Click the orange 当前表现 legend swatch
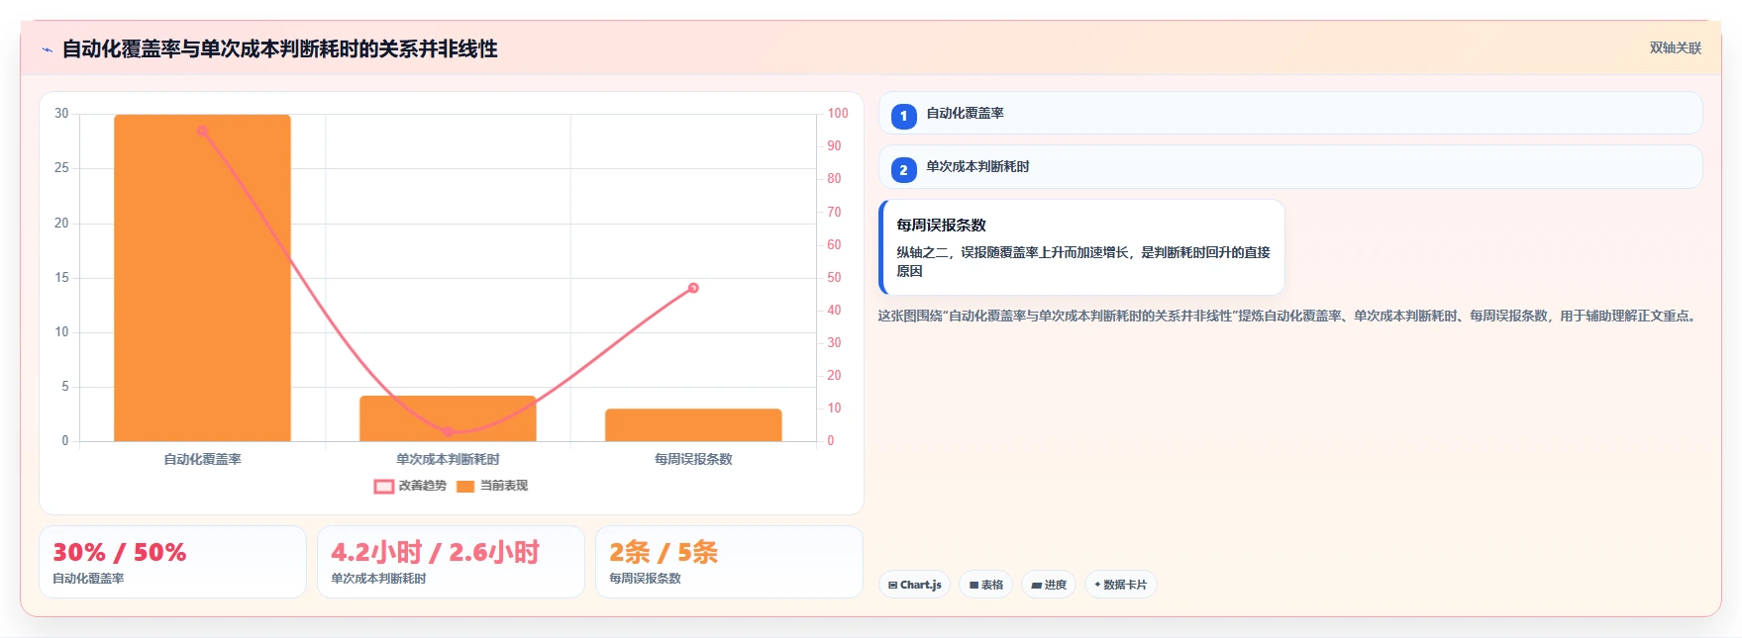 click(x=465, y=486)
